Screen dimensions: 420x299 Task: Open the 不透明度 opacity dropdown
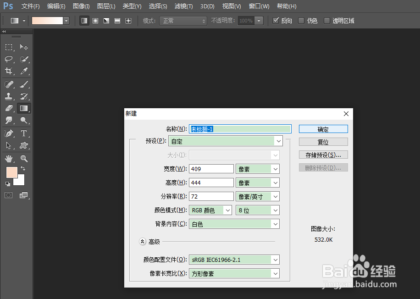(x=259, y=21)
